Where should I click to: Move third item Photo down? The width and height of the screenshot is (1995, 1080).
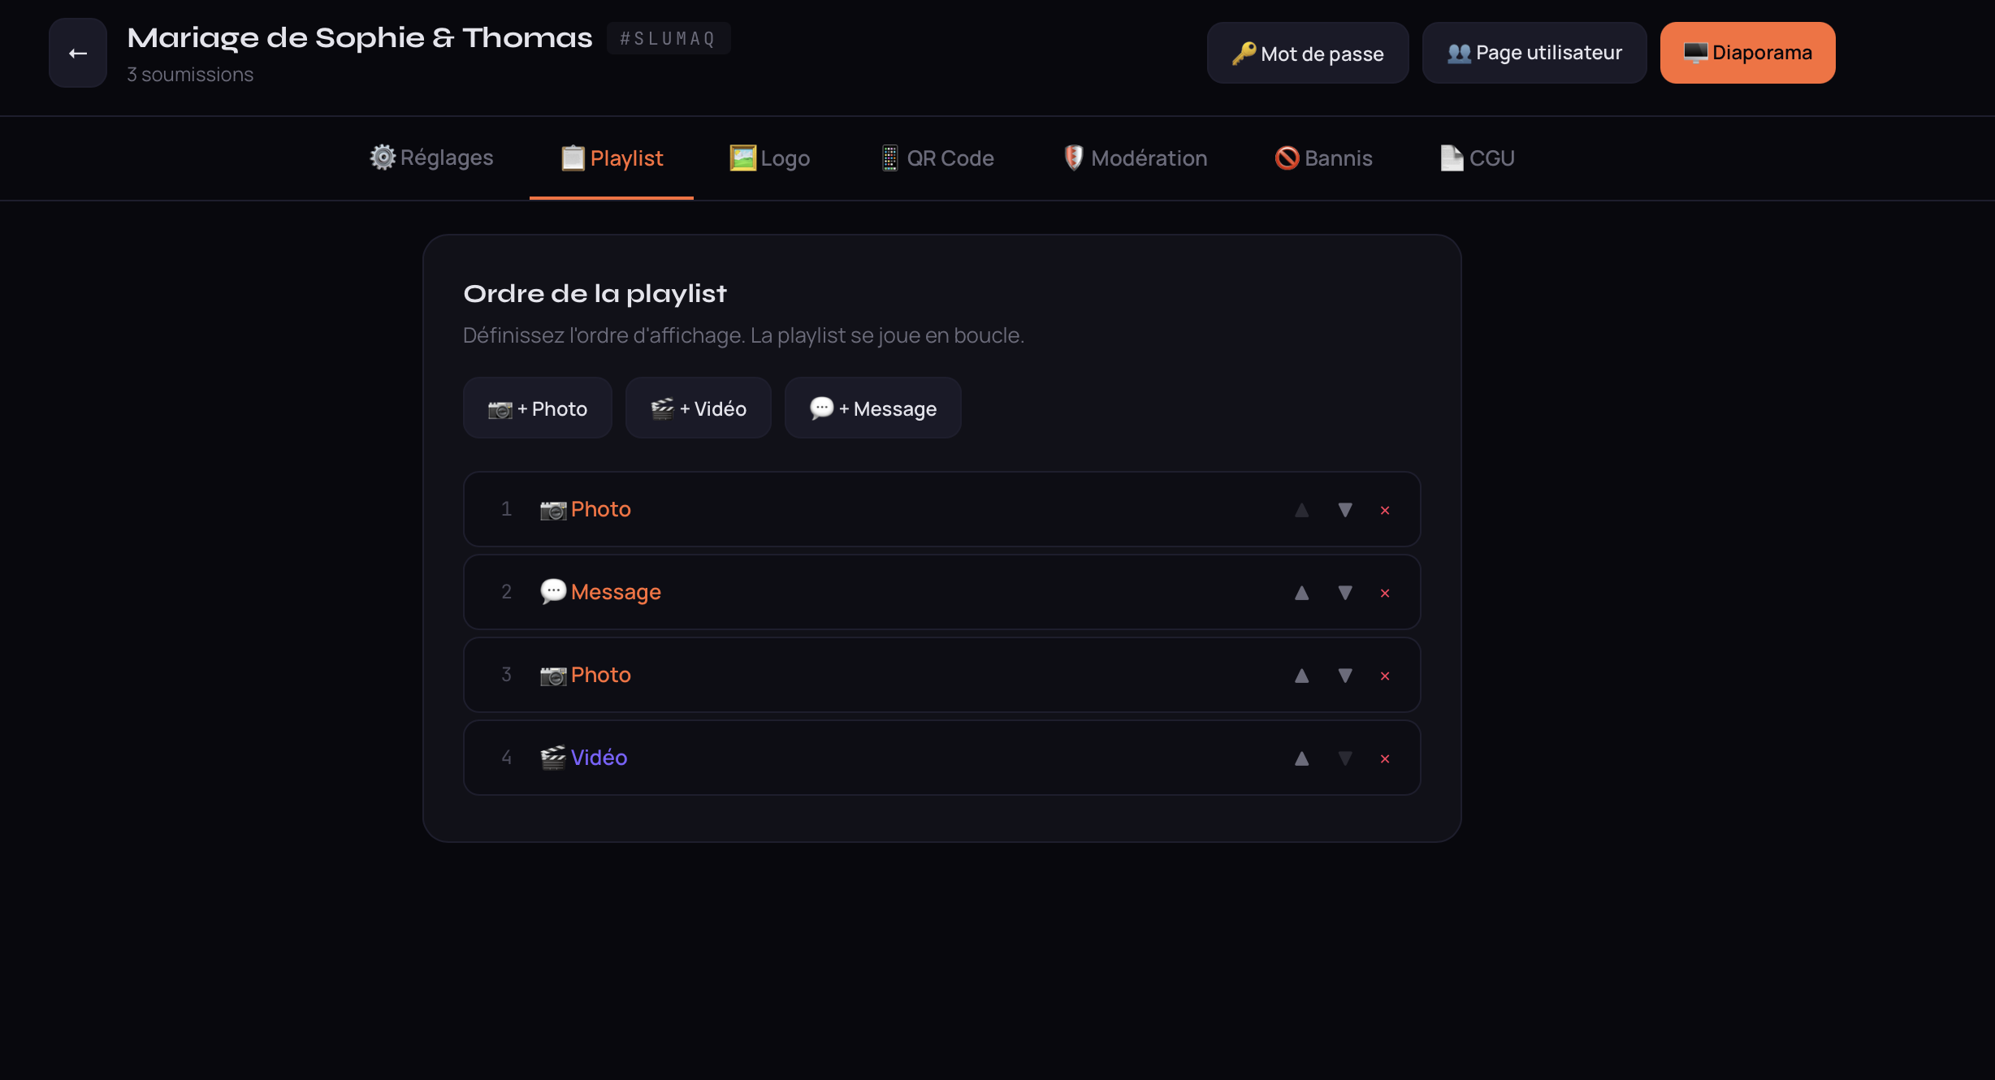pos(1345,676)
